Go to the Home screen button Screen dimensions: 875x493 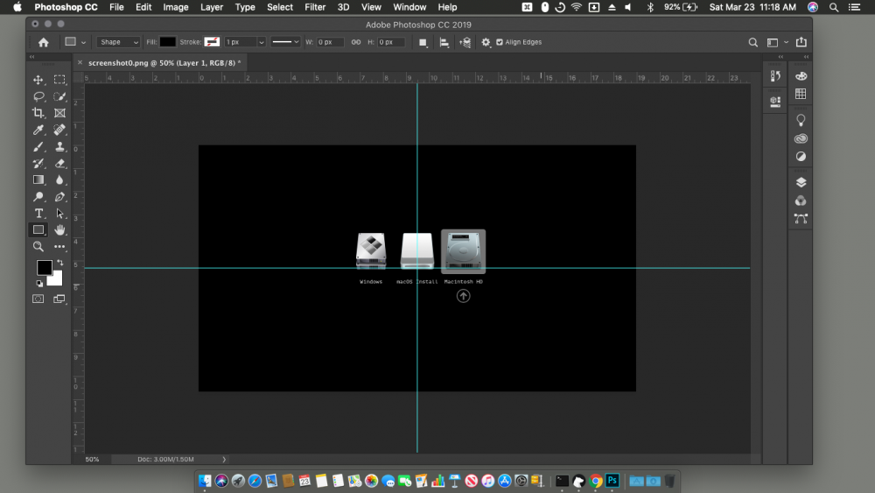click(44, 42)
